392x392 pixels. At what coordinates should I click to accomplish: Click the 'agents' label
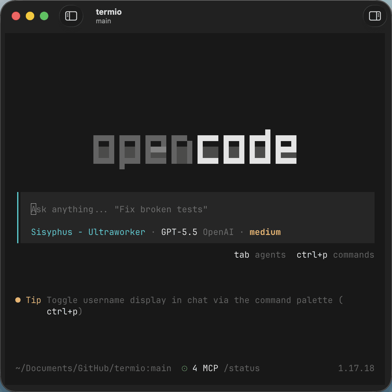pos(270,255)
